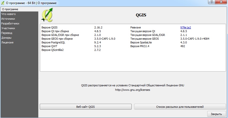Screen dimensions: 228x118
Task: Click 'Версия Qt при сборке' label
Action: [x=55, y=31]
